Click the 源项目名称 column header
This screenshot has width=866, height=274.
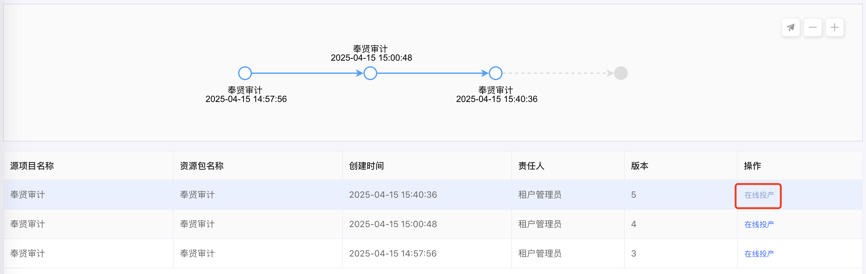coord(32,166)
